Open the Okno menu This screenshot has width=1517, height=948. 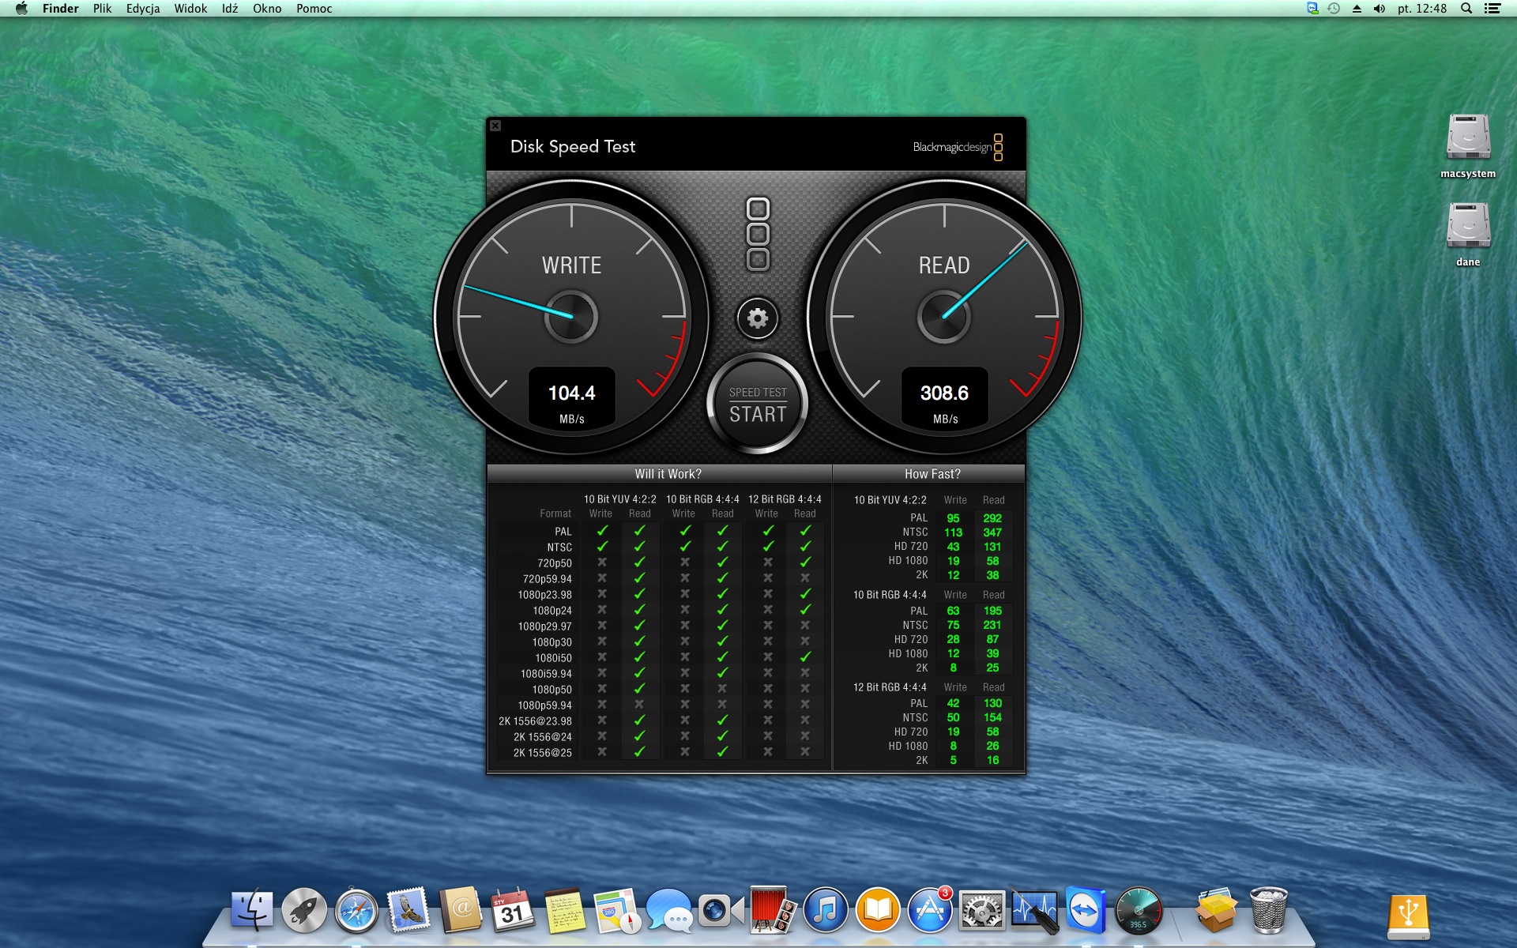click(267, 9)
